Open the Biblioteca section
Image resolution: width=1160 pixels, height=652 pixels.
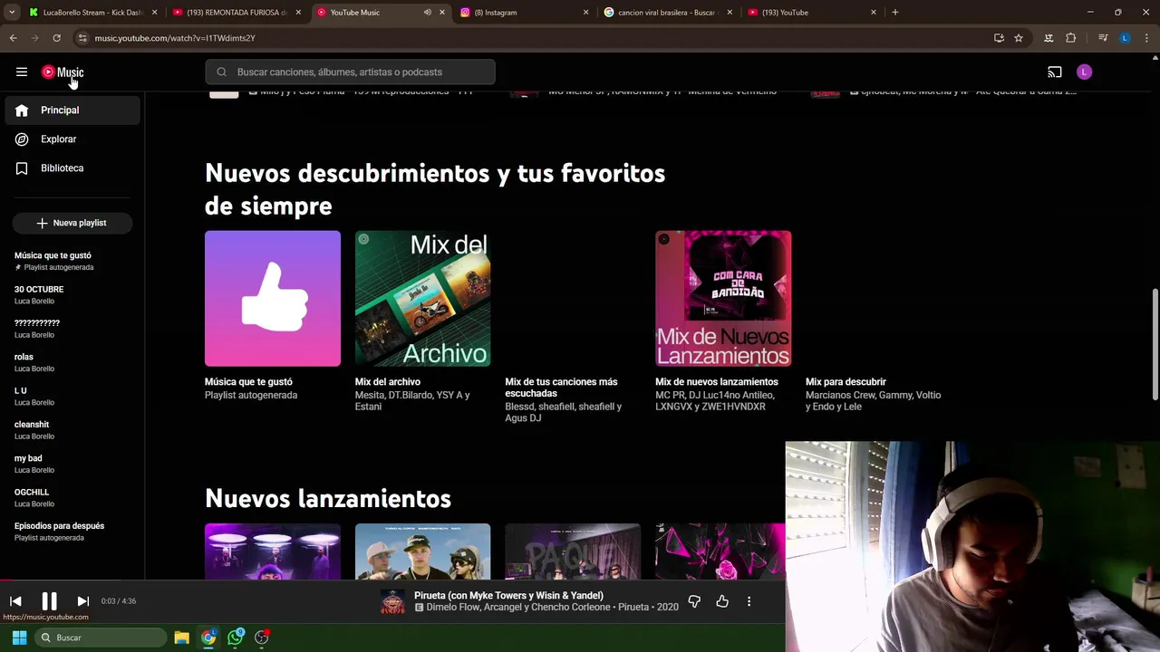coord(72,168)
